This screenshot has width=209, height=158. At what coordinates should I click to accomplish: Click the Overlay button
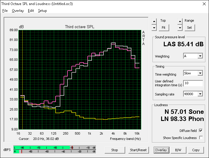click(x=161, y=150)
